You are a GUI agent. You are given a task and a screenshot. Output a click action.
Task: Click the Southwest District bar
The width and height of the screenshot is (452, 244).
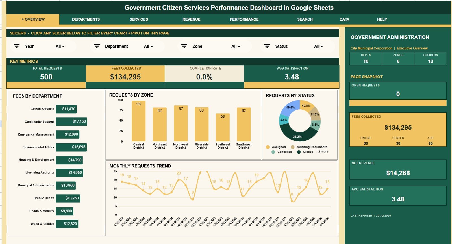(244, 124)
